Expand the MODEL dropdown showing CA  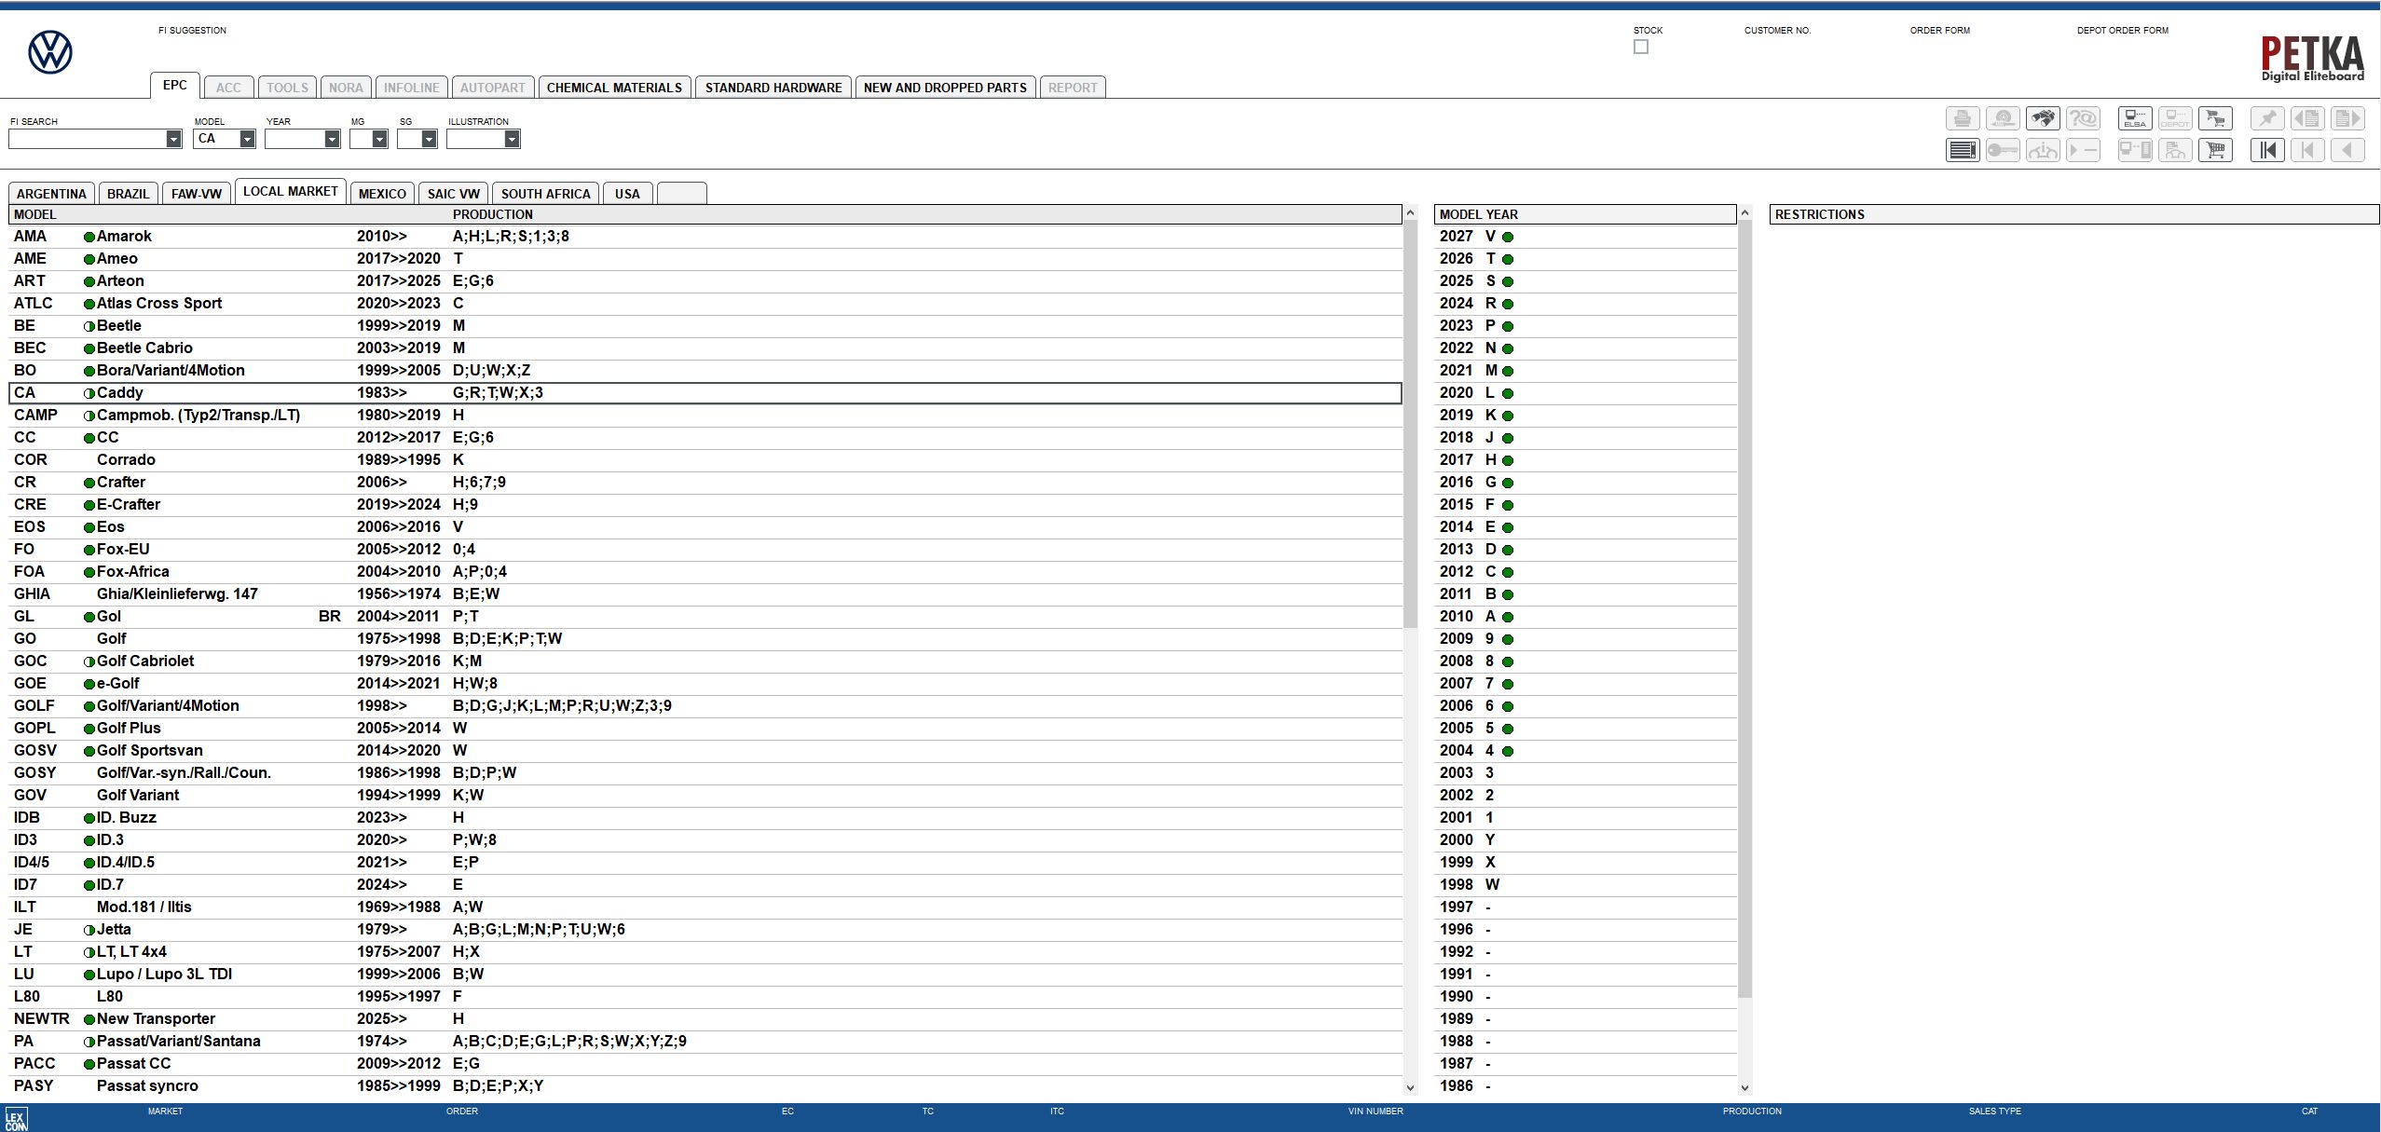(247, 139)
